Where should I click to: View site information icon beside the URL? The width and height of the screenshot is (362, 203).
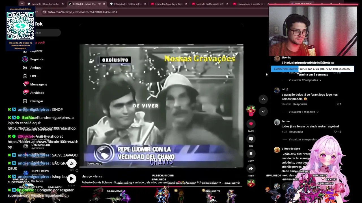44,12
